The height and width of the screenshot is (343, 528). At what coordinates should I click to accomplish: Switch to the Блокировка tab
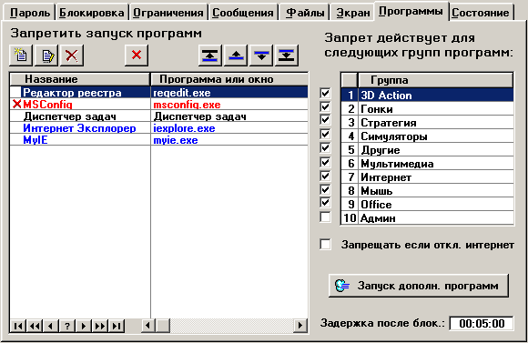(92, 13)
